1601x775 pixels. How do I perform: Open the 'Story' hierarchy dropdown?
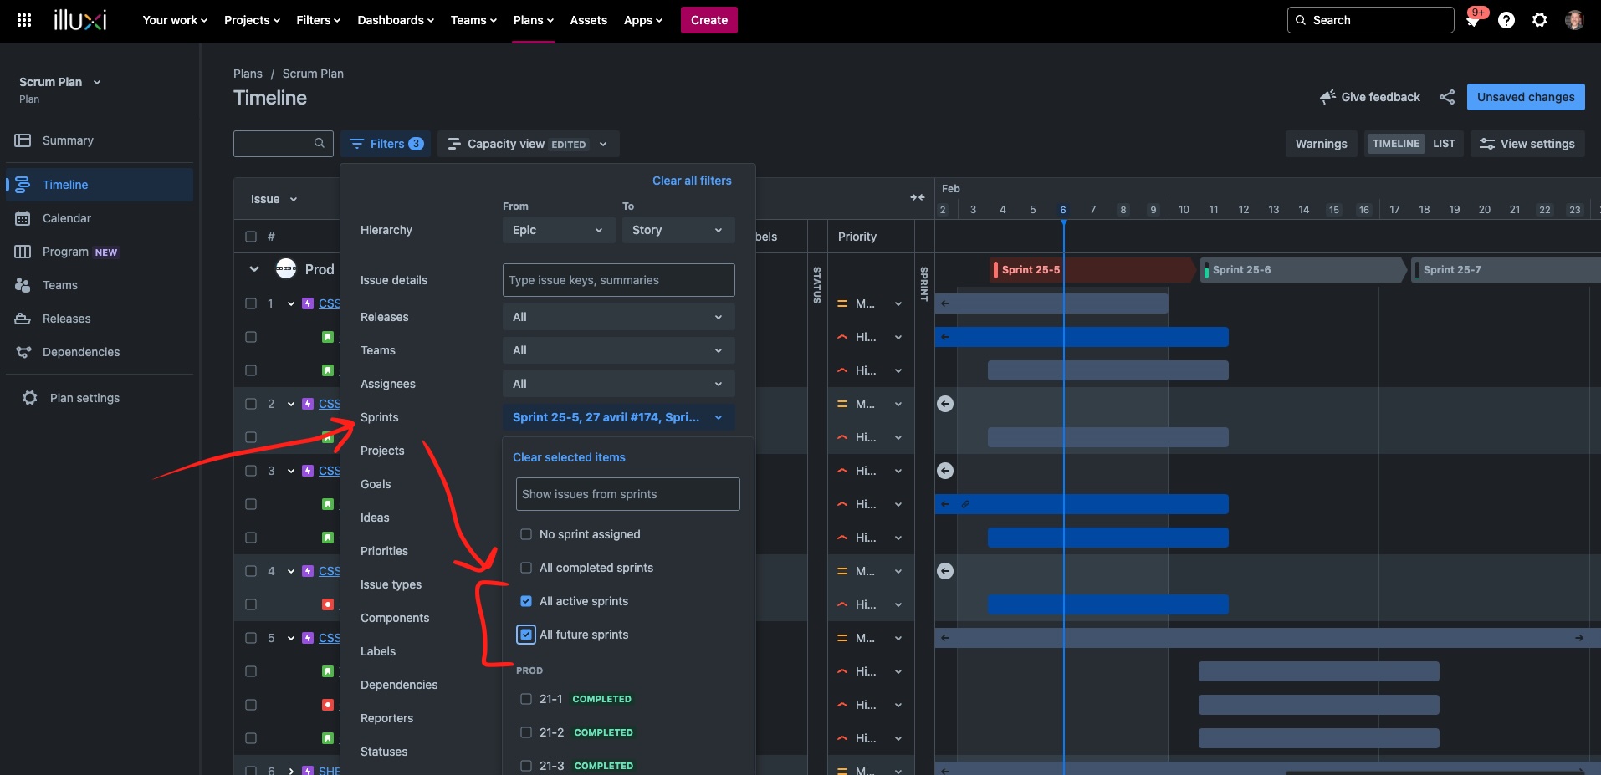[677, 230]
